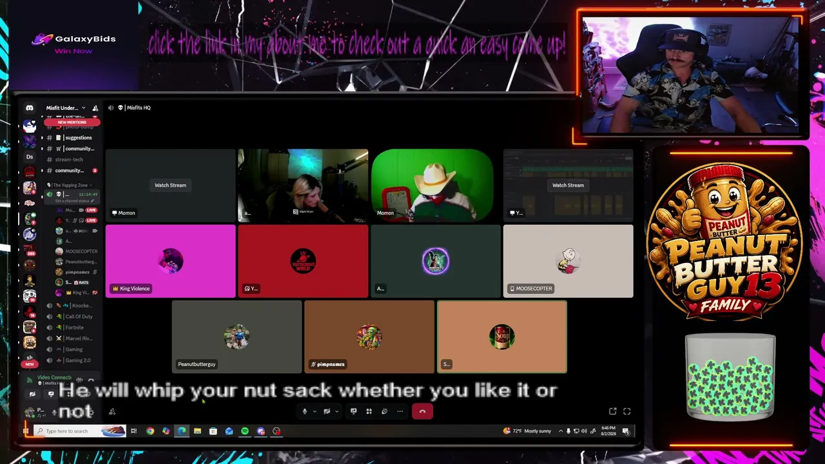Image resolution: width=825 pixels, height=464 pixels.
Task: Focus the Type here to search box
Action: pyautogui.click(x=80, y=431)
